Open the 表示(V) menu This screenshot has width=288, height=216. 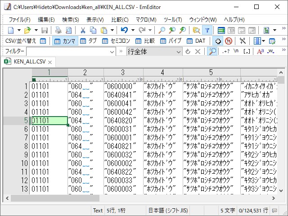(x=95, y=19)
